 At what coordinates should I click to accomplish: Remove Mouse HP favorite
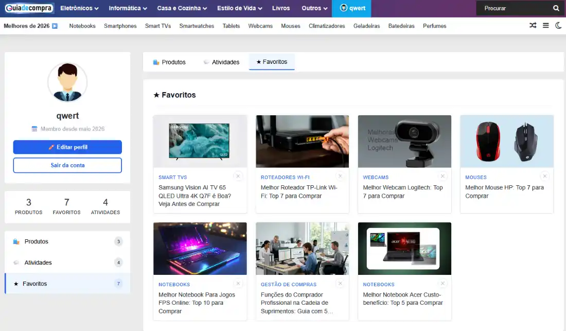click(x=545, y=176)
